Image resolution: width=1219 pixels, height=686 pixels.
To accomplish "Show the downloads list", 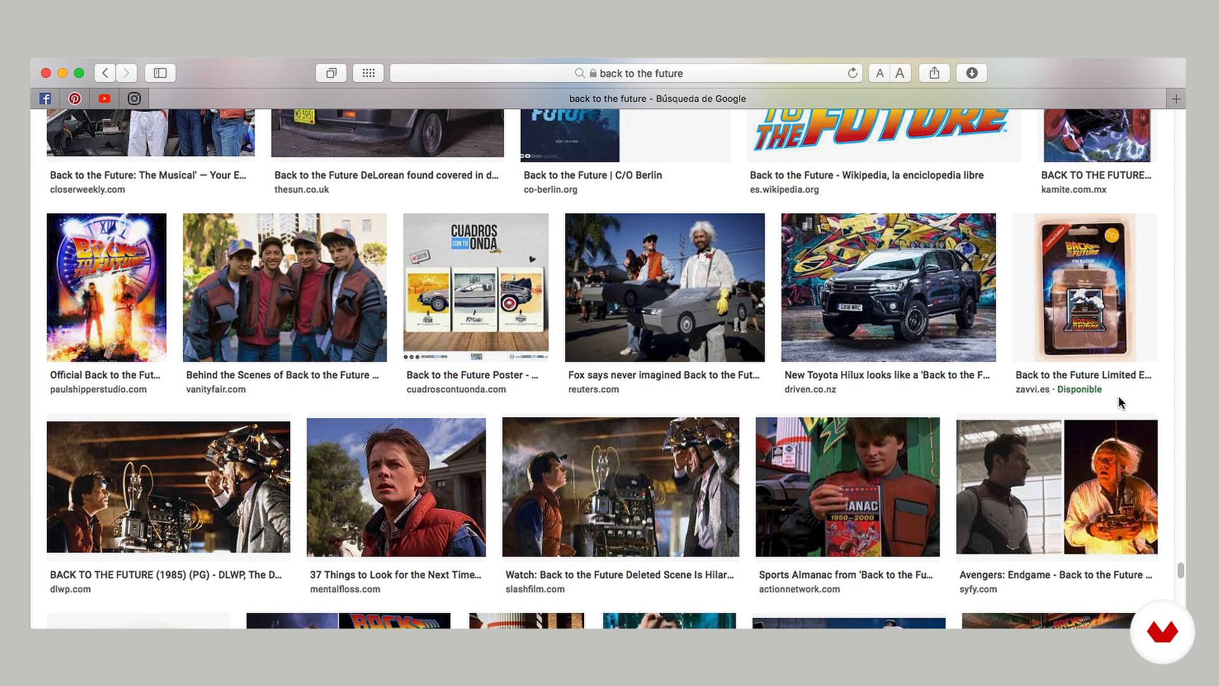I will 971,73.
